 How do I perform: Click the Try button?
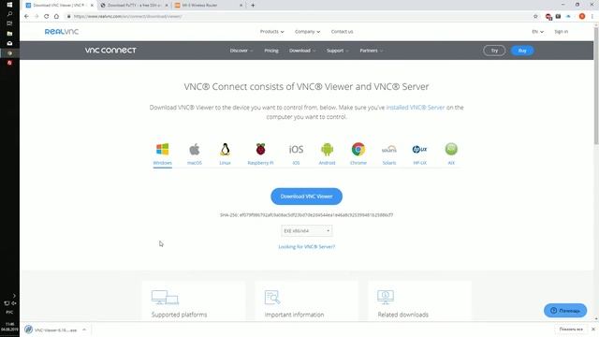494,51
